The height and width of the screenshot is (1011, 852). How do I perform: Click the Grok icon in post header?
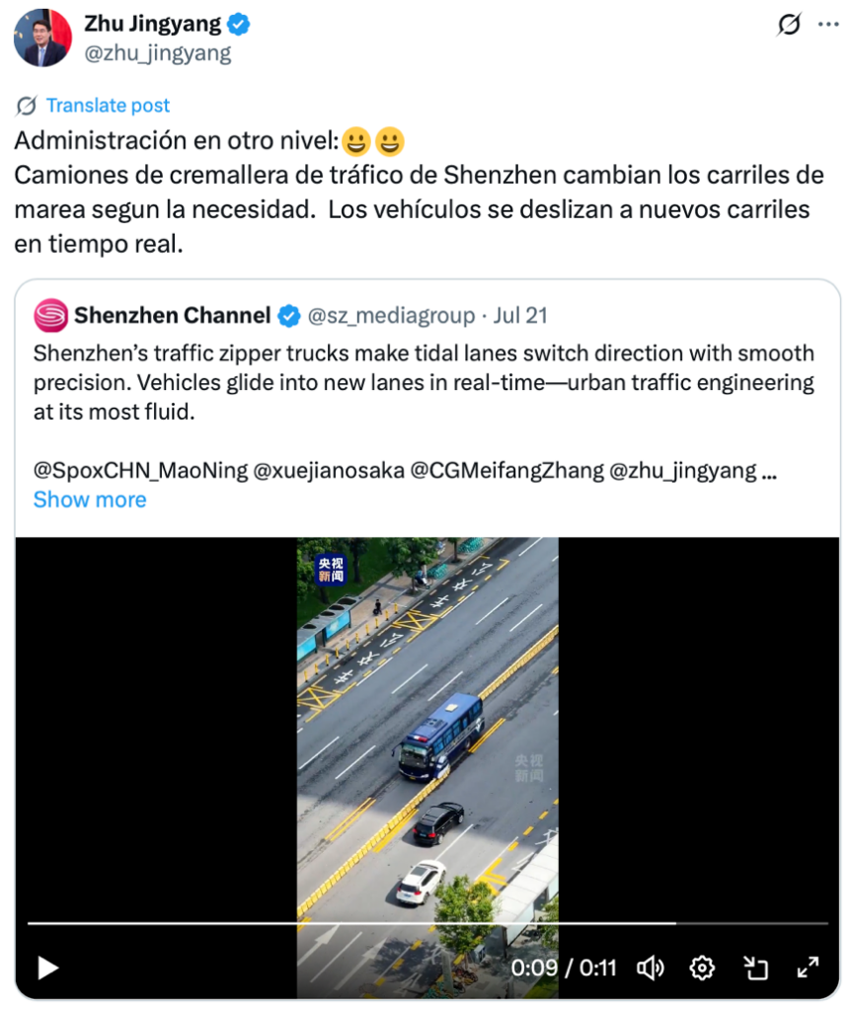coord(789,25)
